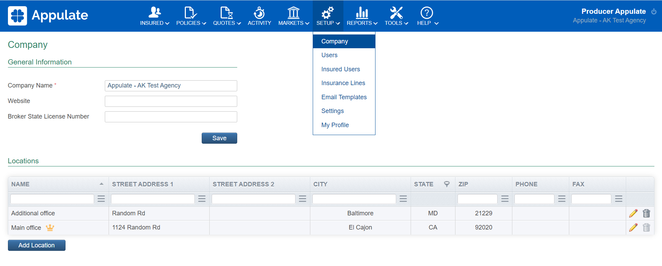
Task: Click the Appulate clover logo
Action: tap(17, 16)
